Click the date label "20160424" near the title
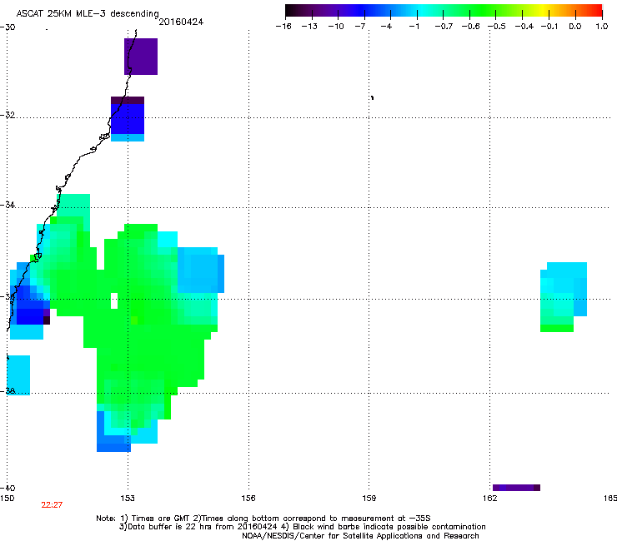This screenshot has width=617, height=541. 181,22
